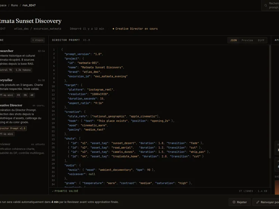Click the 4 etapes badge

point(38,40)
